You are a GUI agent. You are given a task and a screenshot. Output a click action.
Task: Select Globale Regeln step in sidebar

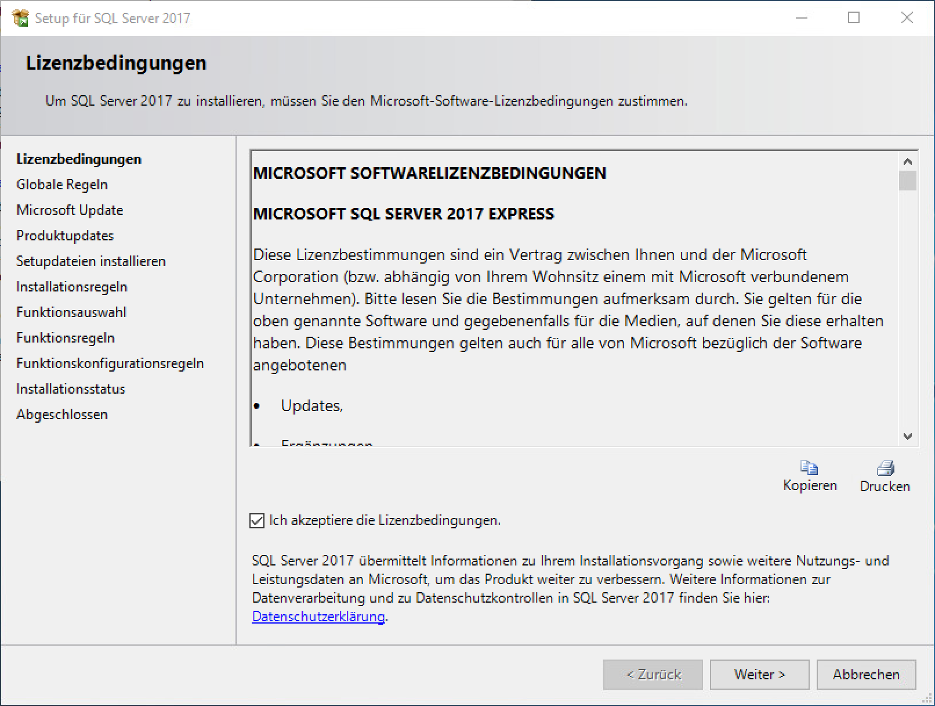(x=62, y=185)
